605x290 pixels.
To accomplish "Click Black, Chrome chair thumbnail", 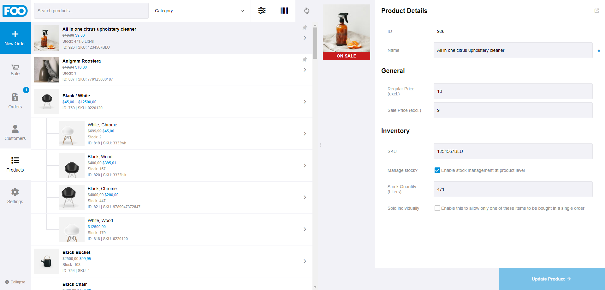I will [x=72, y=197].
